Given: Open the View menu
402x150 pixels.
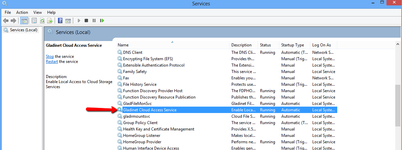Looking at the screenshot, I should [37, 12].
